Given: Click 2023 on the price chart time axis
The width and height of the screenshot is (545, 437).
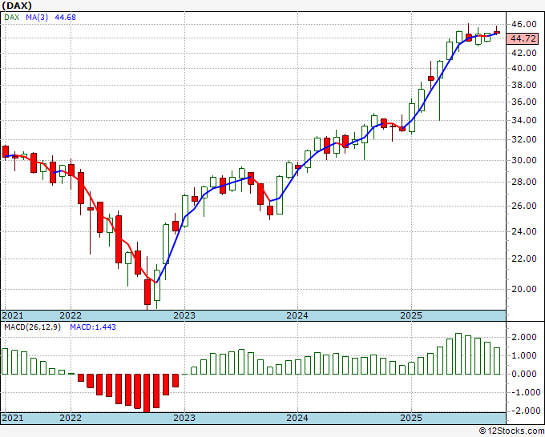Looking at the screenshot, I should point(184,315).
